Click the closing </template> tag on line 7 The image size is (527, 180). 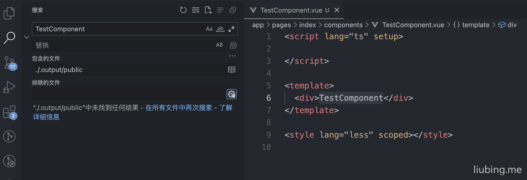pyautogui.click(x=312, y=110)
